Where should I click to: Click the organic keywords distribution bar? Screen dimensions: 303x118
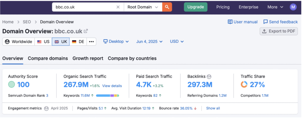tap(107, 95)
